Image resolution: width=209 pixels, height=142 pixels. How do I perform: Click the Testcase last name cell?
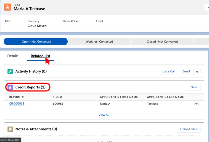152,104
